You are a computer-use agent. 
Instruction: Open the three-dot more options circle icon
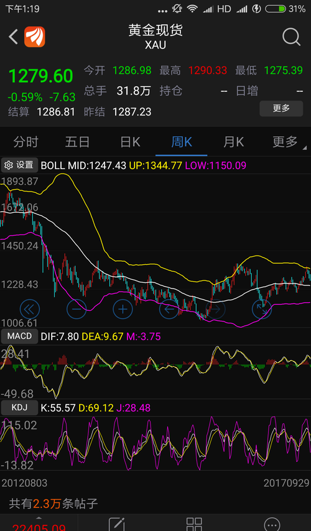pos(272,524)
